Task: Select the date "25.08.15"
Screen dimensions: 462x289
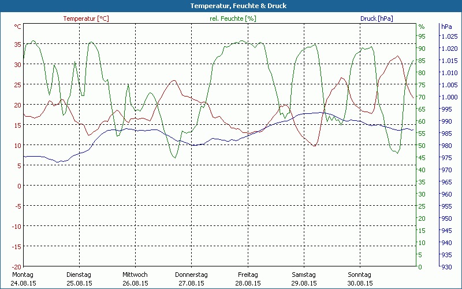Action: click(x=79, y=283)
